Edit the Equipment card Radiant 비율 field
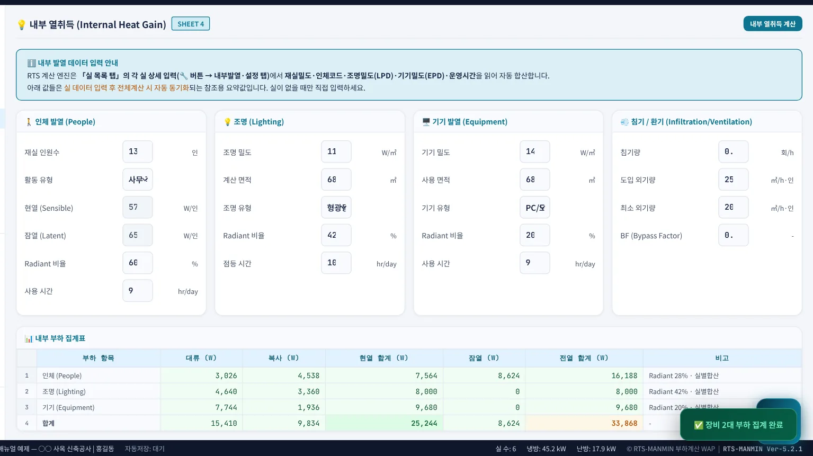 535,235
